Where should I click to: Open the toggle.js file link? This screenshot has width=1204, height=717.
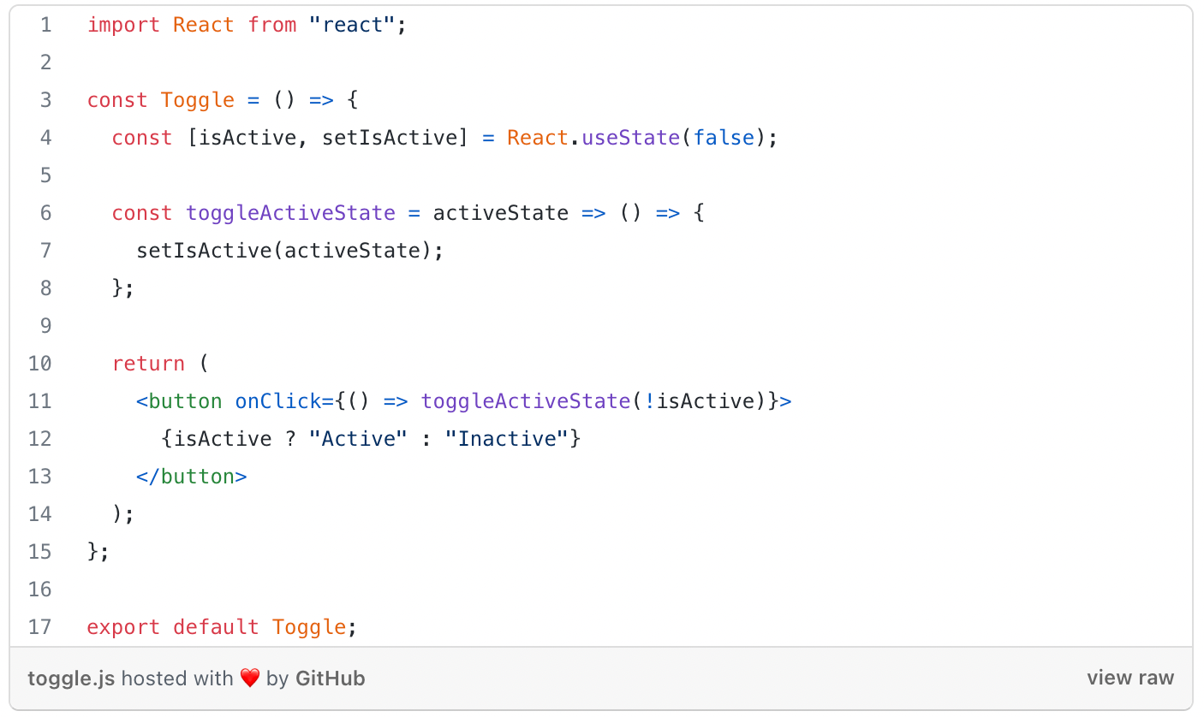tap(72, 678)
